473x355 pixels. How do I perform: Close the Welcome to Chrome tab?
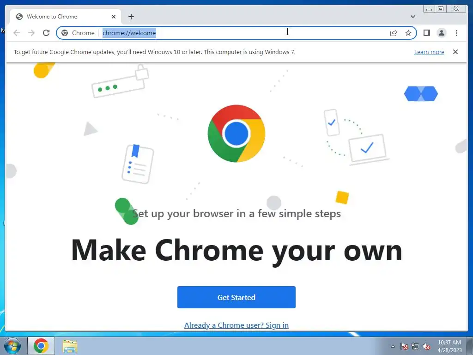pos(114,17)
